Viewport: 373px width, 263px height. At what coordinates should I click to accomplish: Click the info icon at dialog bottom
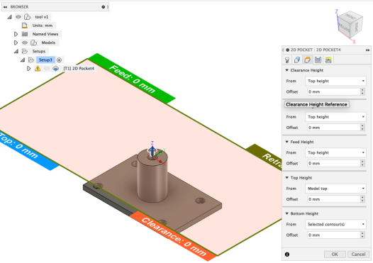pos(287,254)
